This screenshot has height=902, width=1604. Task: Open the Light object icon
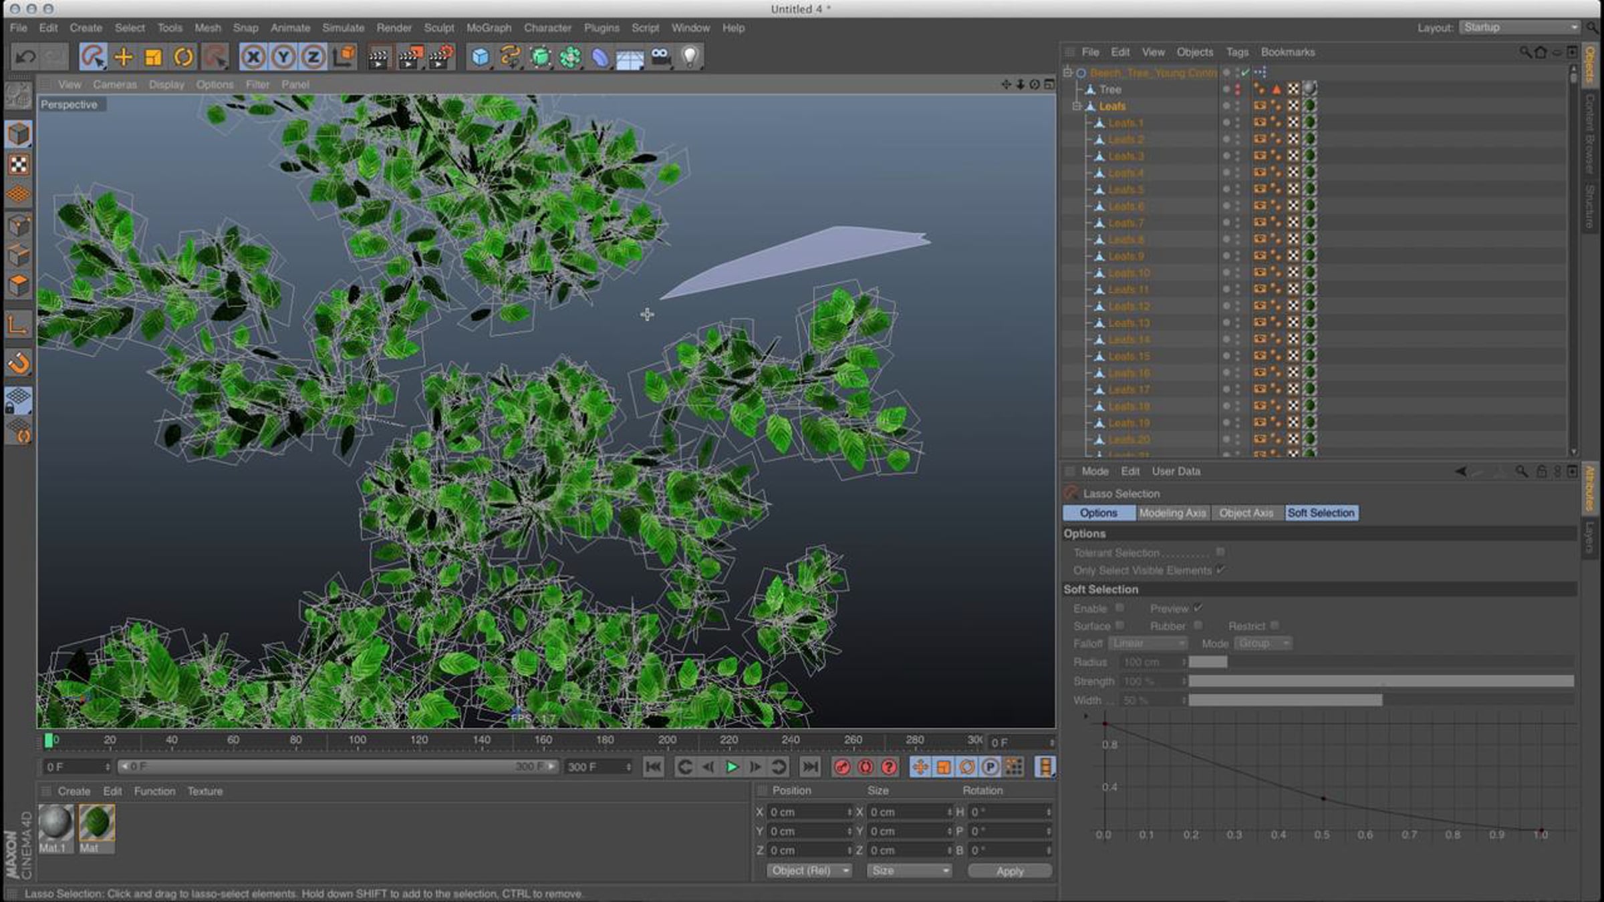pyautogui.click(x=690, y=57)
